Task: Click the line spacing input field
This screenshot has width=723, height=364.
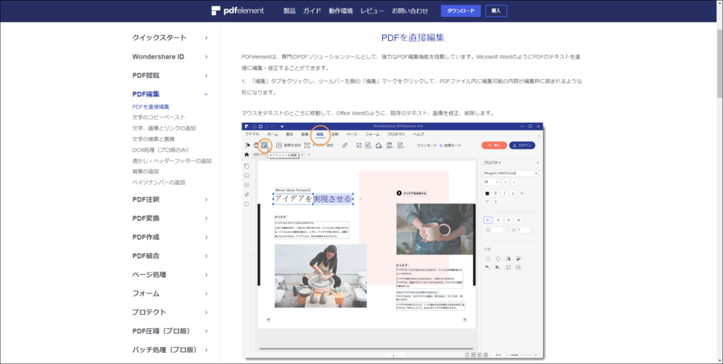Action: point(525,229)
